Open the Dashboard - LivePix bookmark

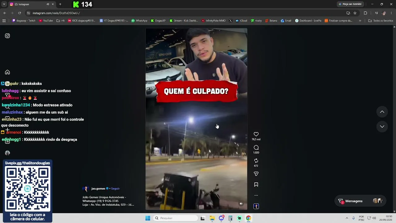pos(308,21)
